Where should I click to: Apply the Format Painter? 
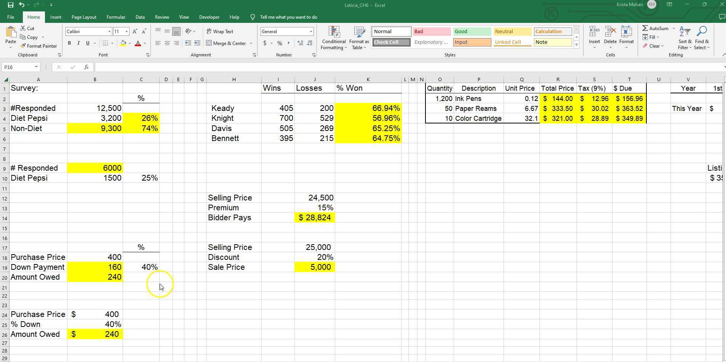[39, 46]
